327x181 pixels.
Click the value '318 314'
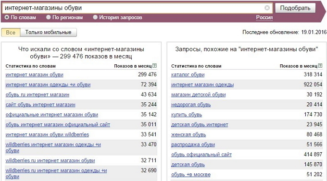pos(313,74)
